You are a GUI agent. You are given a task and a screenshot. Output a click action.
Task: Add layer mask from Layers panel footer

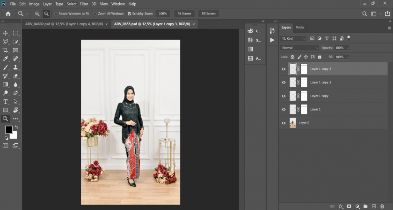[x=349, y=206]
